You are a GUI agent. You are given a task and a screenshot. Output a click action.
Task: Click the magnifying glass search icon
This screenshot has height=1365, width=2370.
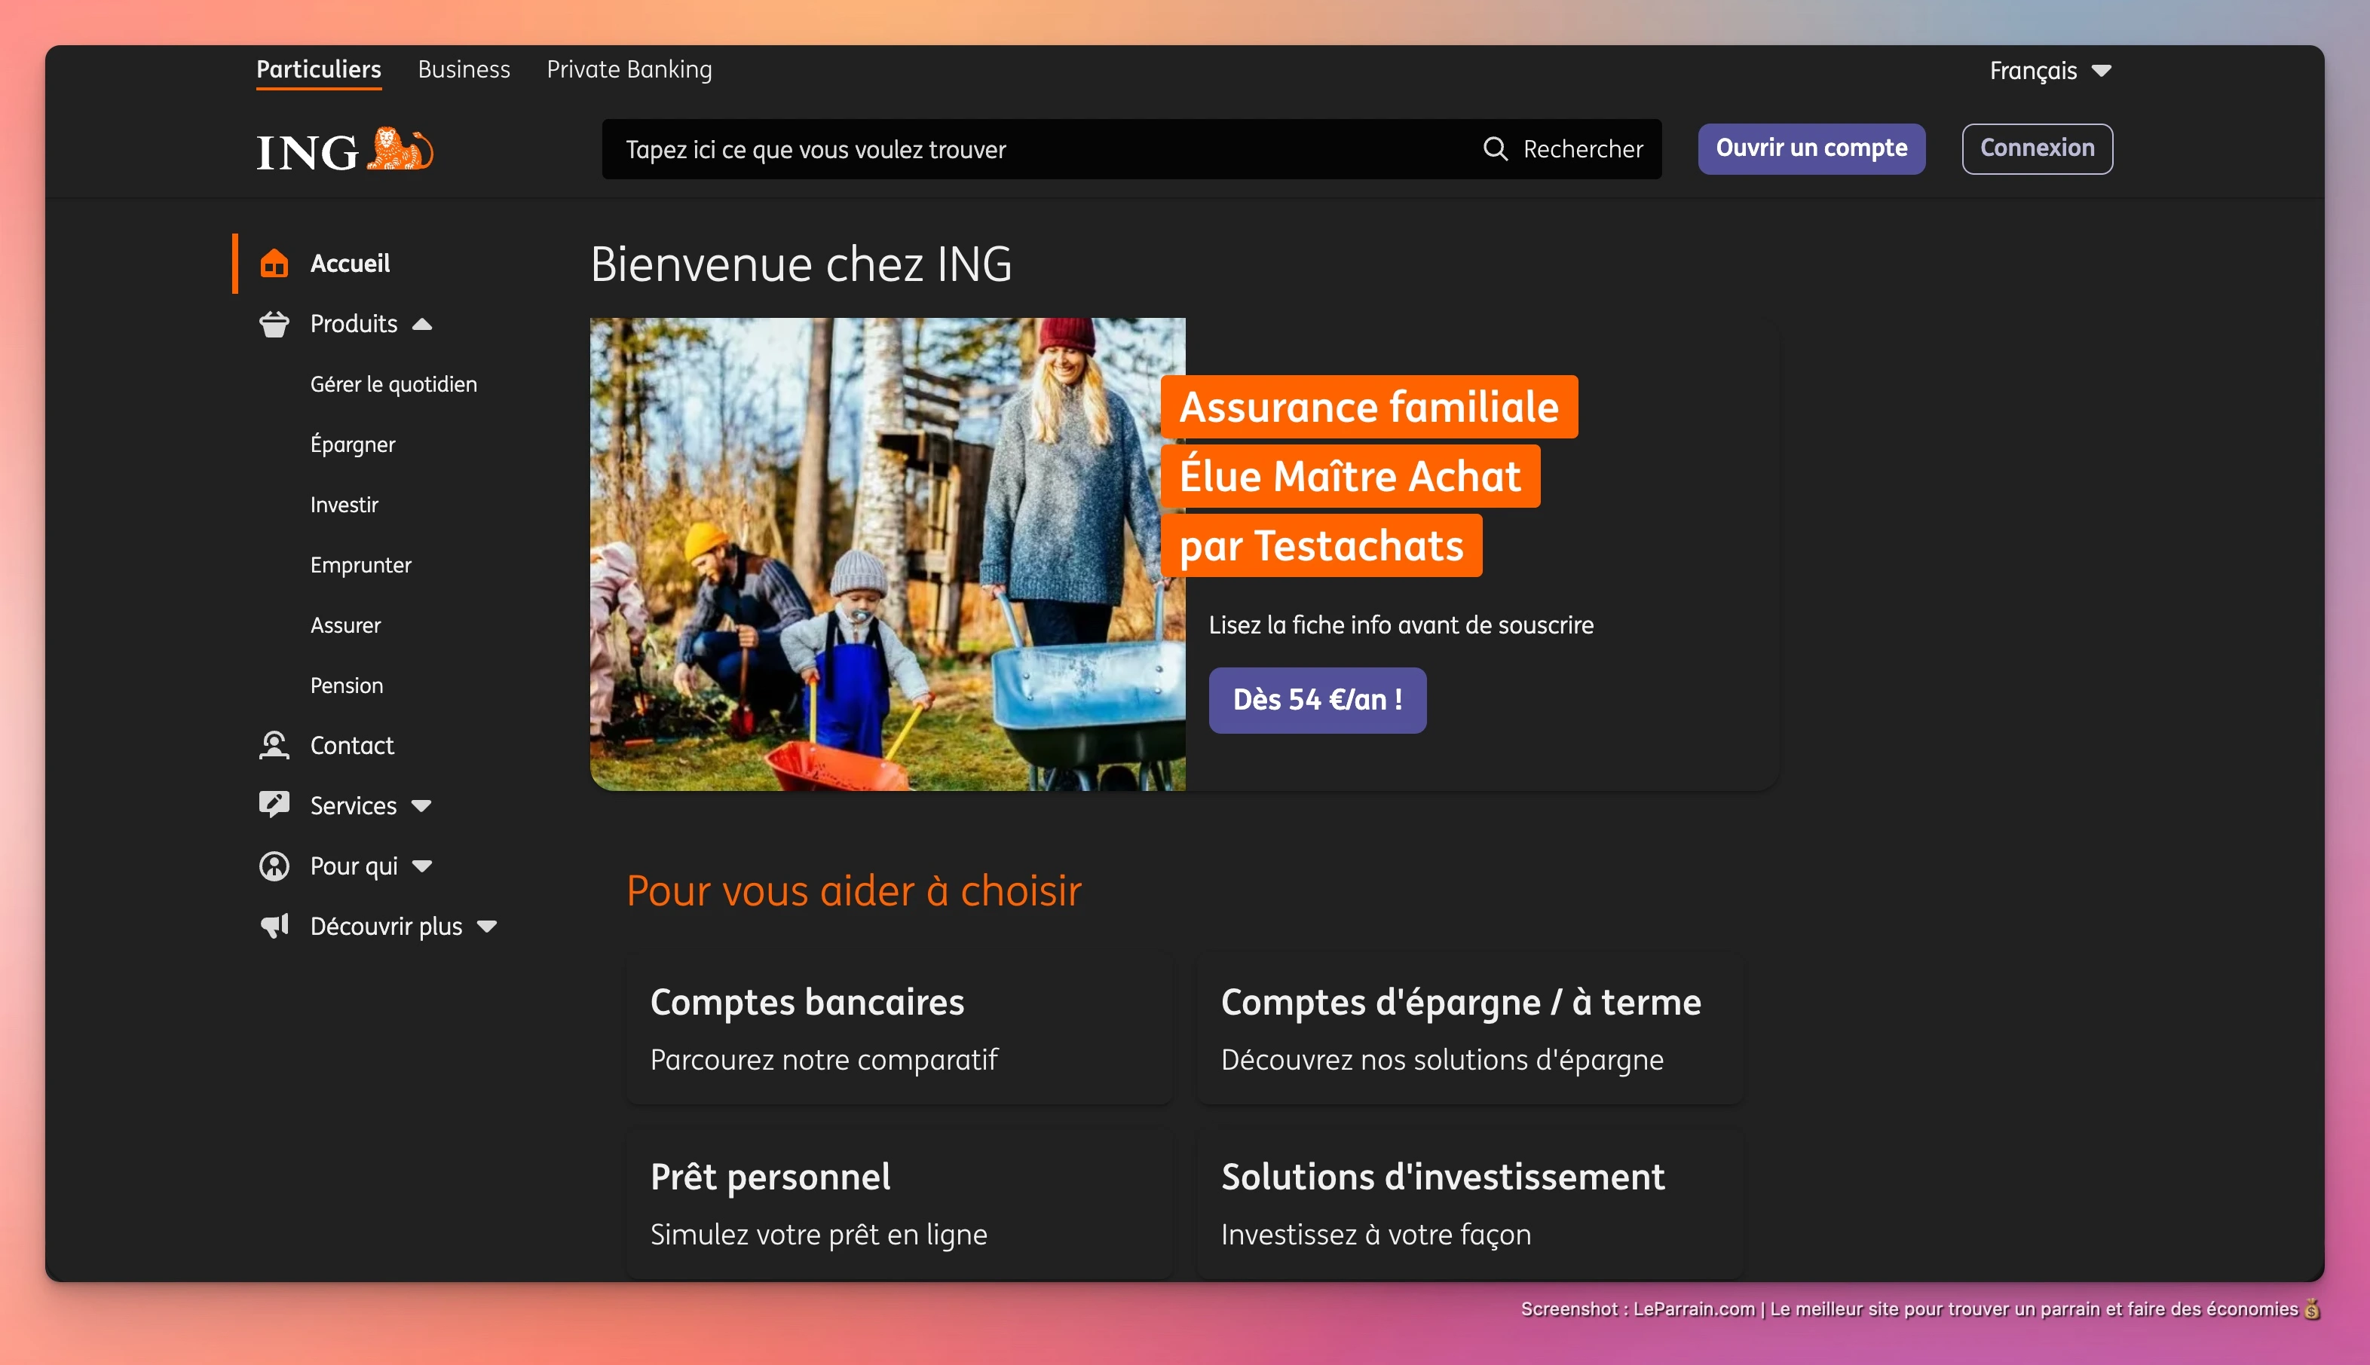pyautogui.click(x=1495, y=149)
